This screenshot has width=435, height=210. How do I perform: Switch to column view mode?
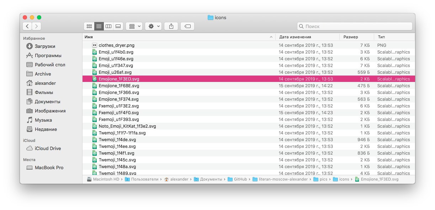(108, 26)
